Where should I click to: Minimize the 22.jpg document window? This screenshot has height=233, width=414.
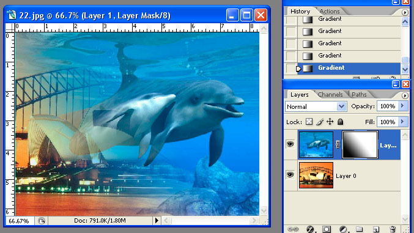[232, 15]
